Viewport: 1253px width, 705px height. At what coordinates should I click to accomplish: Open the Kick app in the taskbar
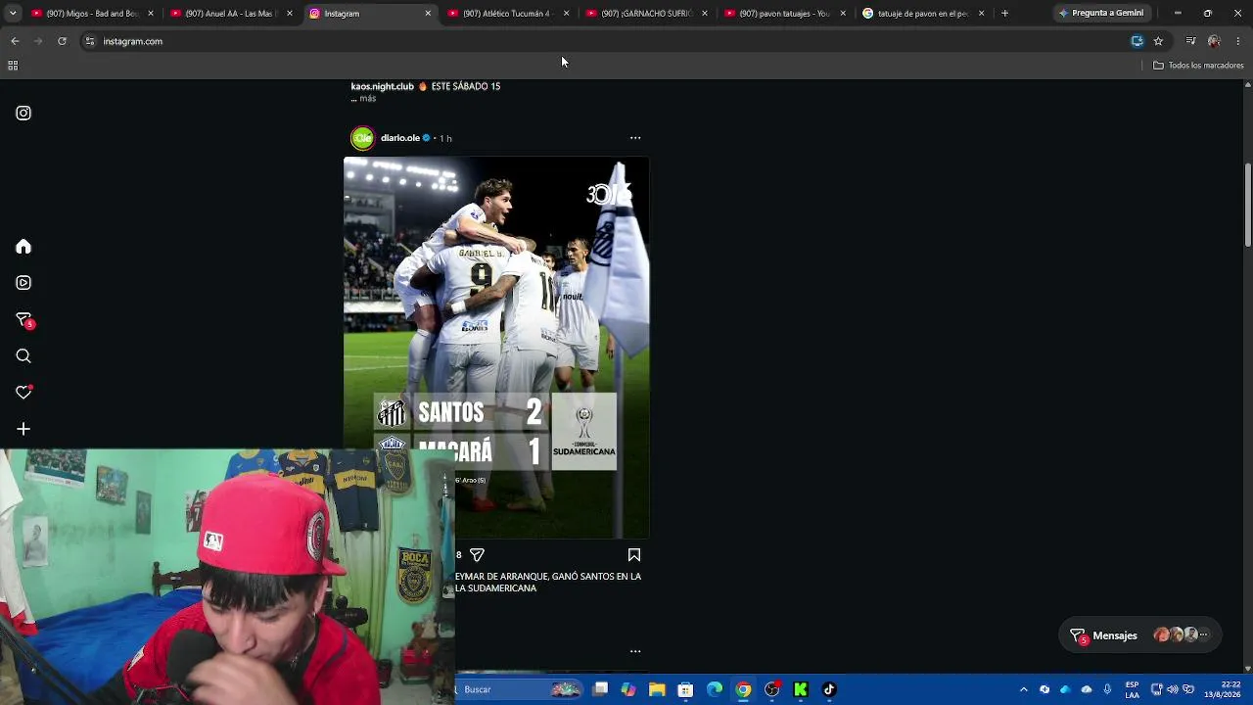pyautogui.click(x=801, y=689)
